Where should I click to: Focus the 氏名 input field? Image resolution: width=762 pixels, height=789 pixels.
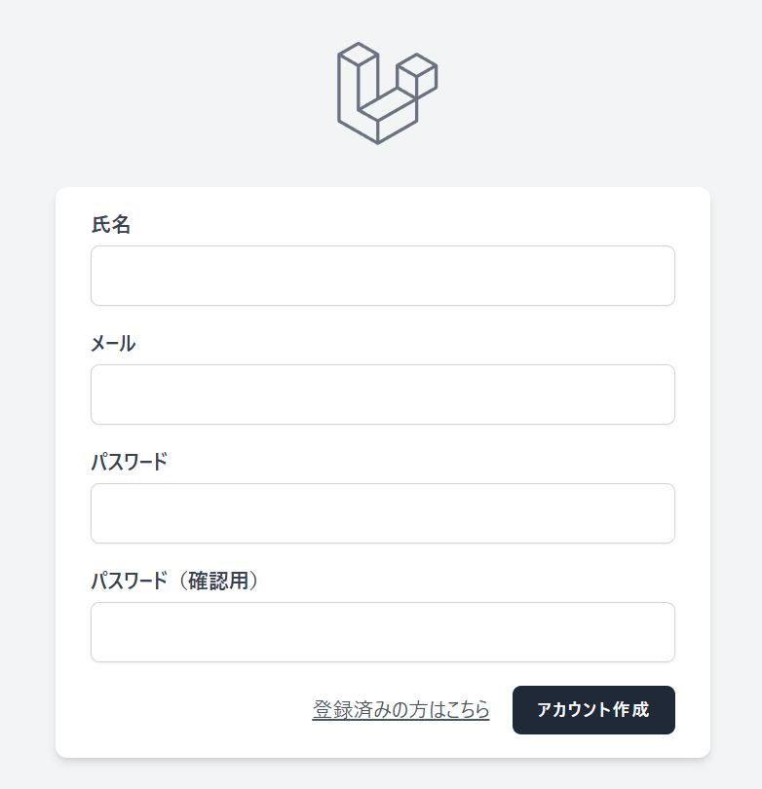pyautogui.click(x=382, y=276)
